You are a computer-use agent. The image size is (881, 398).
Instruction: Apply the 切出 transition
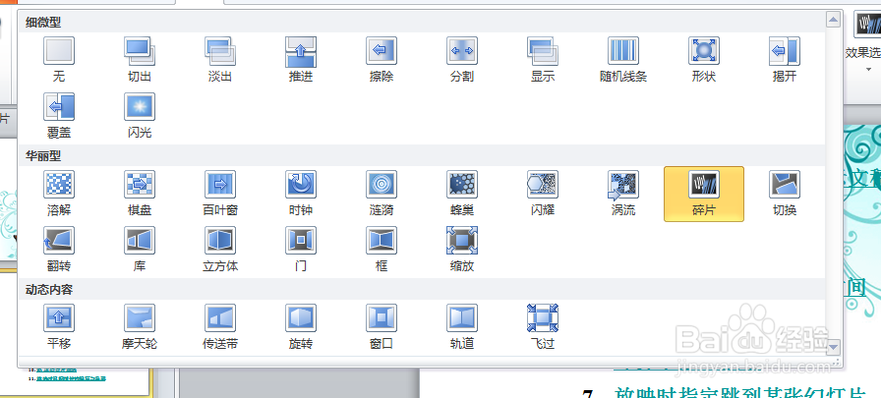(x=140, y=60)
